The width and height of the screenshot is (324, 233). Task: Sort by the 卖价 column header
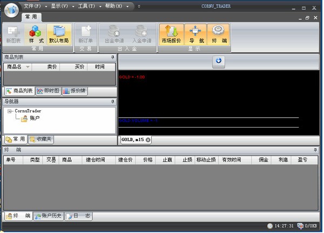coord(46,67)
